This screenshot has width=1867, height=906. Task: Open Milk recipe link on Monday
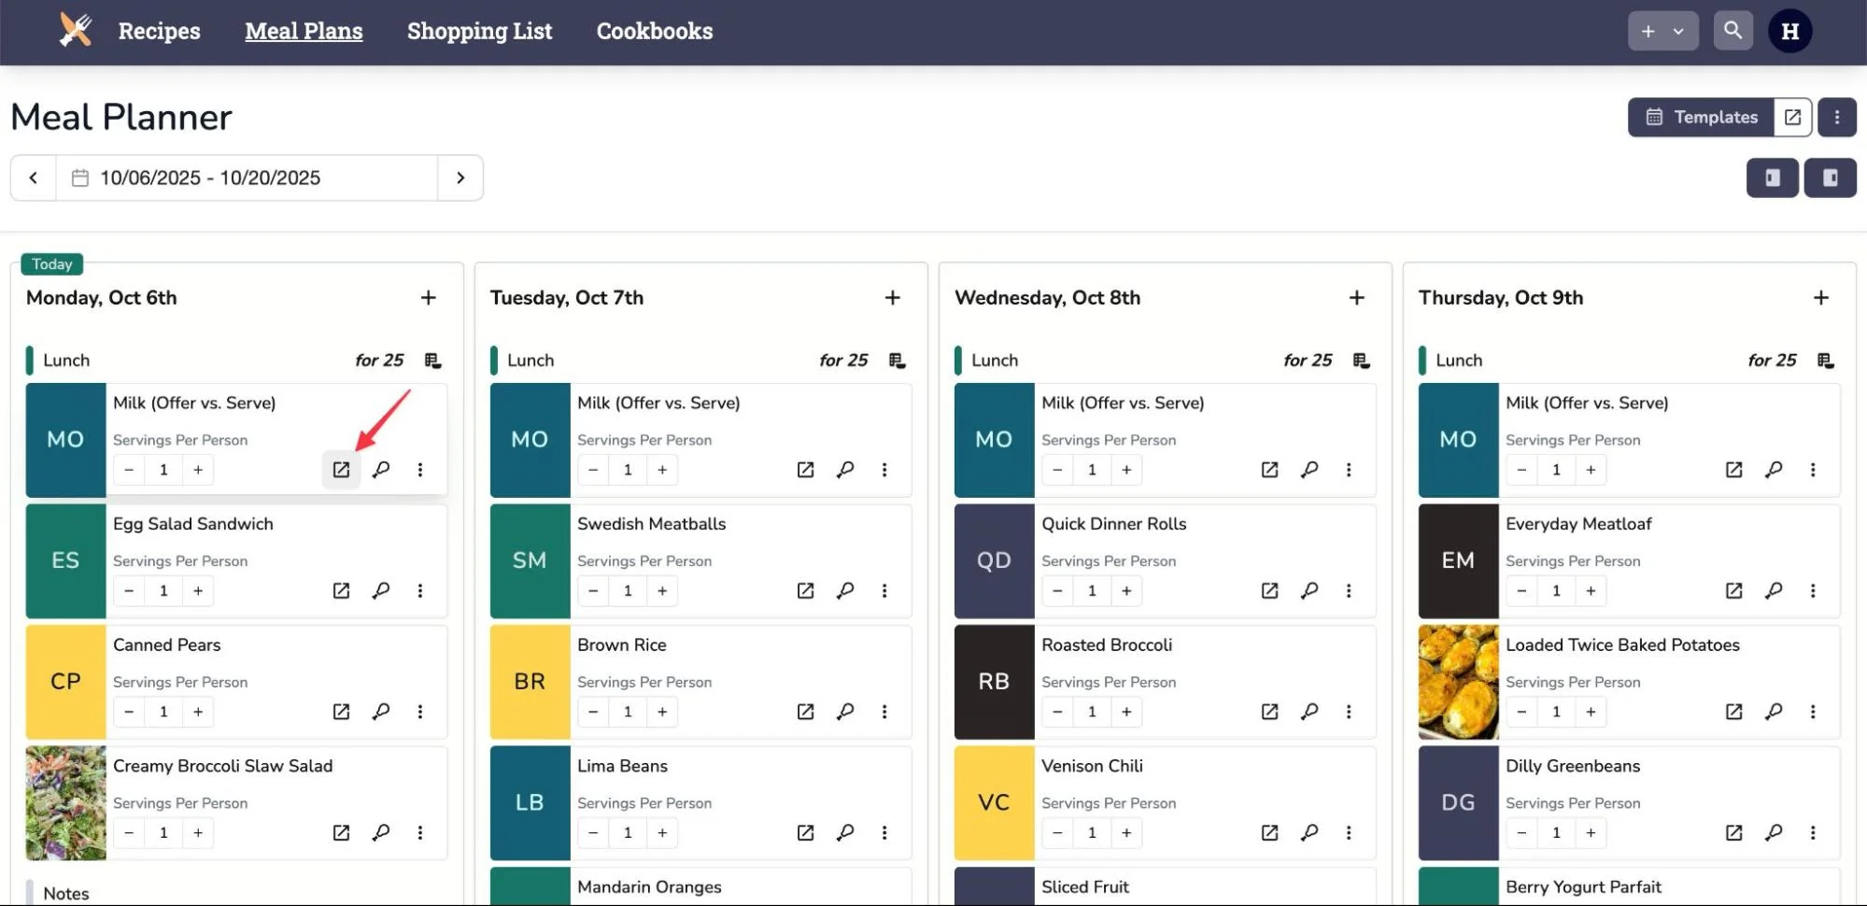point(341,470)
